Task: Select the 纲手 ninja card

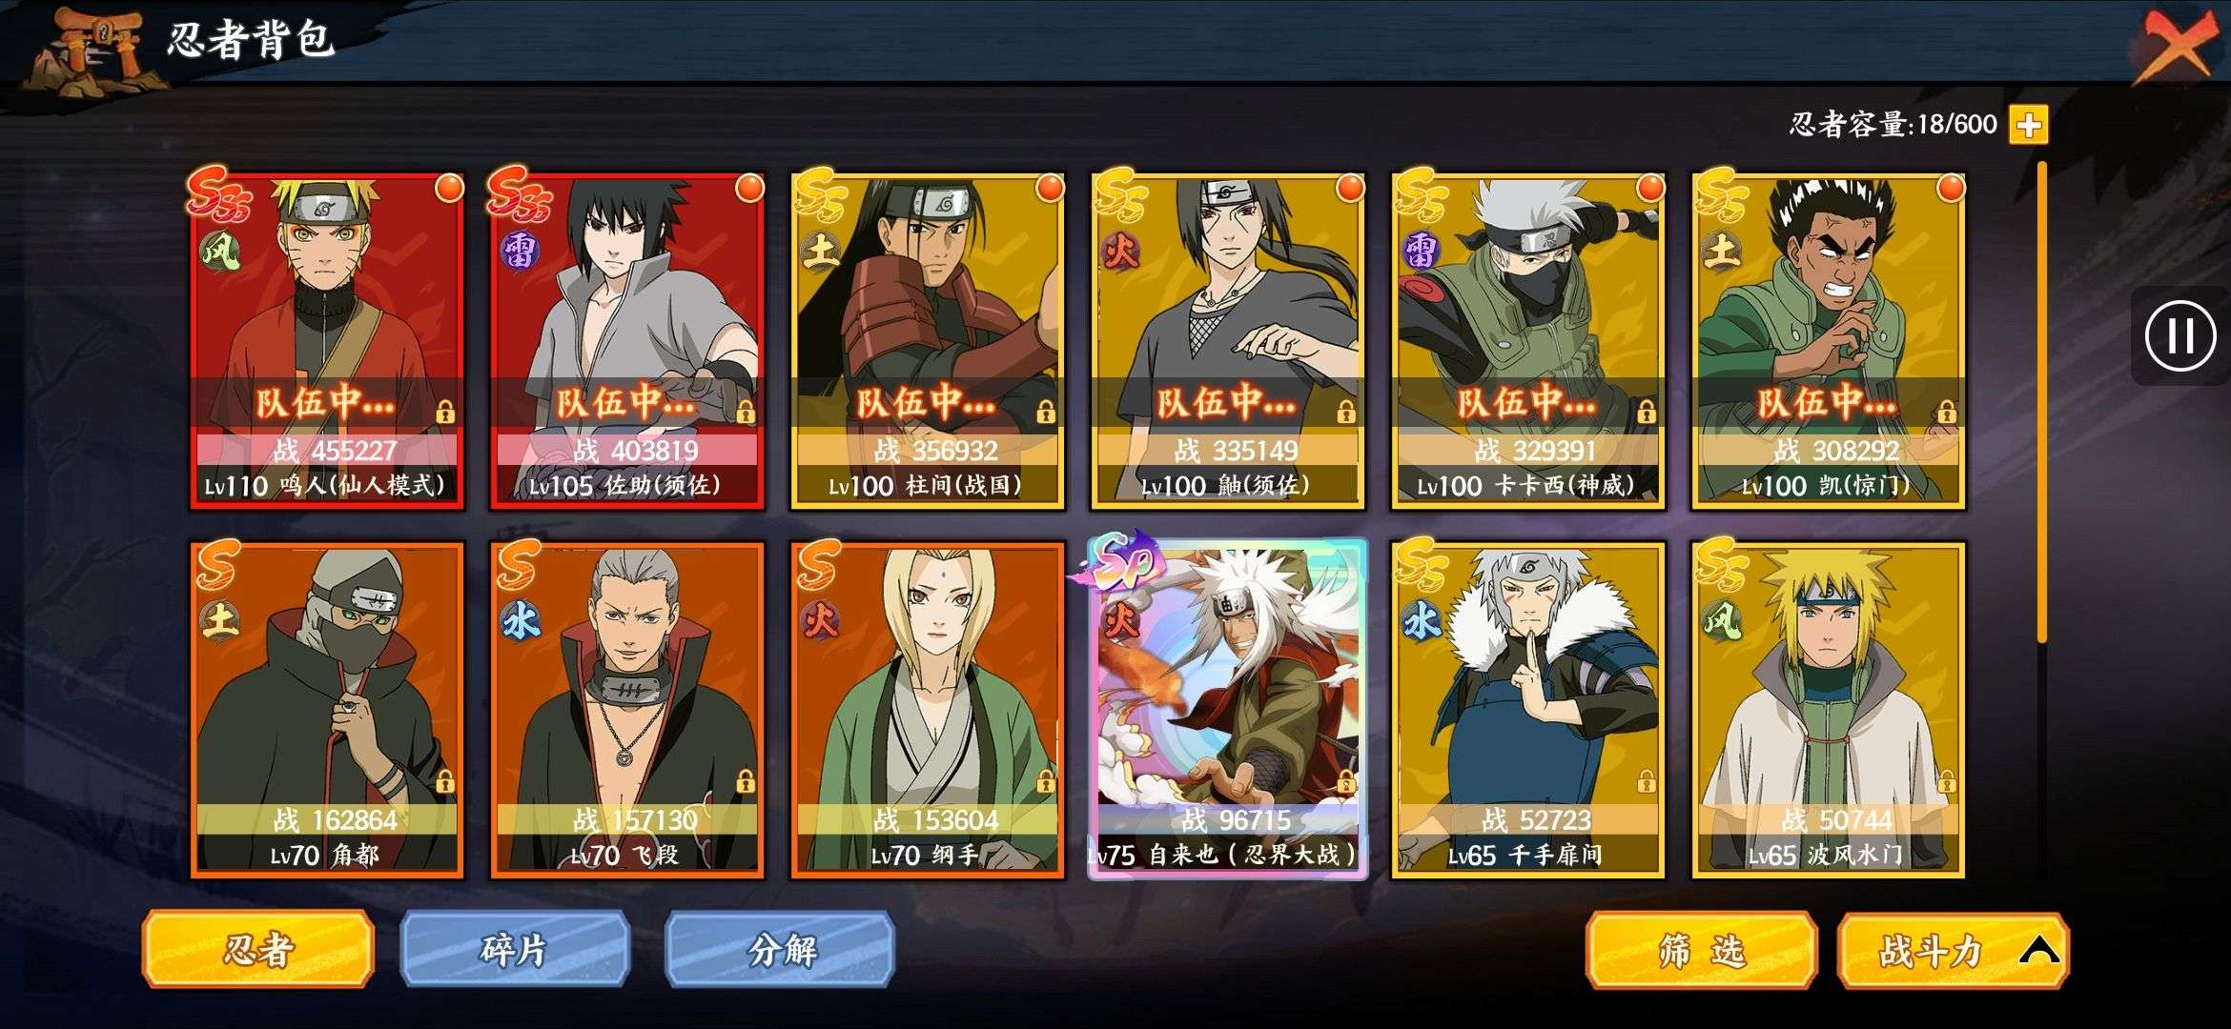Action: (927, 709)
